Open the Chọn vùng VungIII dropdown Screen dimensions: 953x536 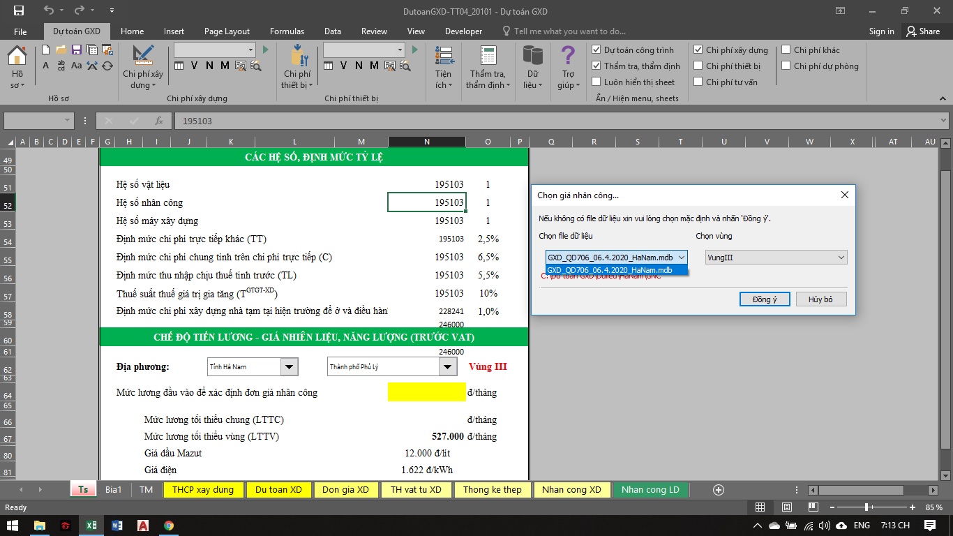click(776, 258)
